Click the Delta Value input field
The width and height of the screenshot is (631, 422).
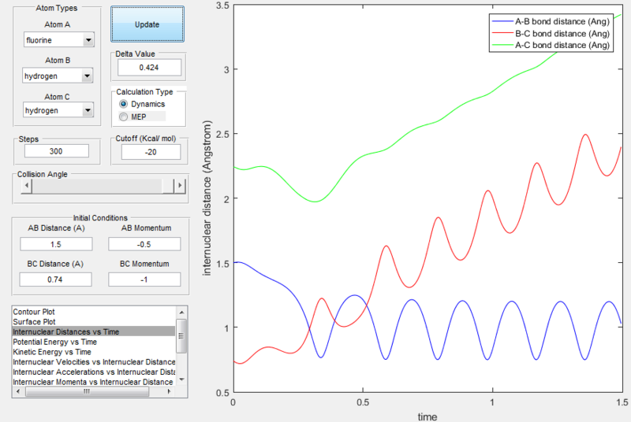pos(149,68)
